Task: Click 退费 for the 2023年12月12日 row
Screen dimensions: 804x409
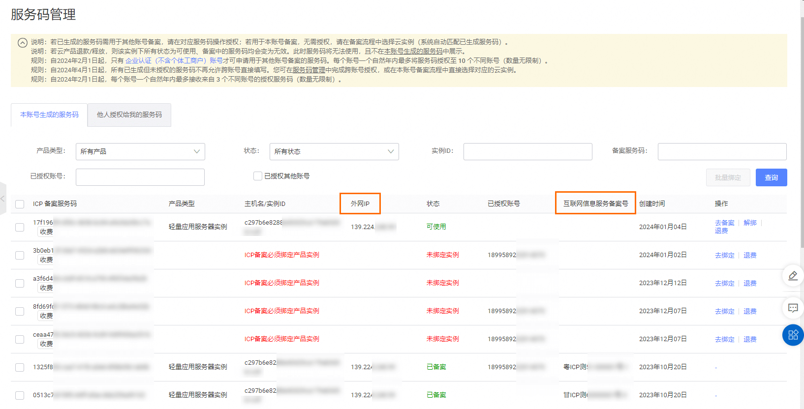Action: point(750,283)
